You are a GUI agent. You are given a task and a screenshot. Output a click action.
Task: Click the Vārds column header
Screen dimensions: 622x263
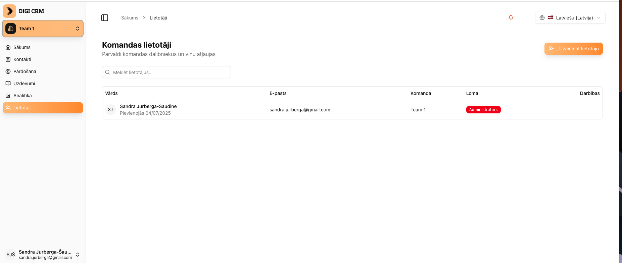click(x=111, y=93)
